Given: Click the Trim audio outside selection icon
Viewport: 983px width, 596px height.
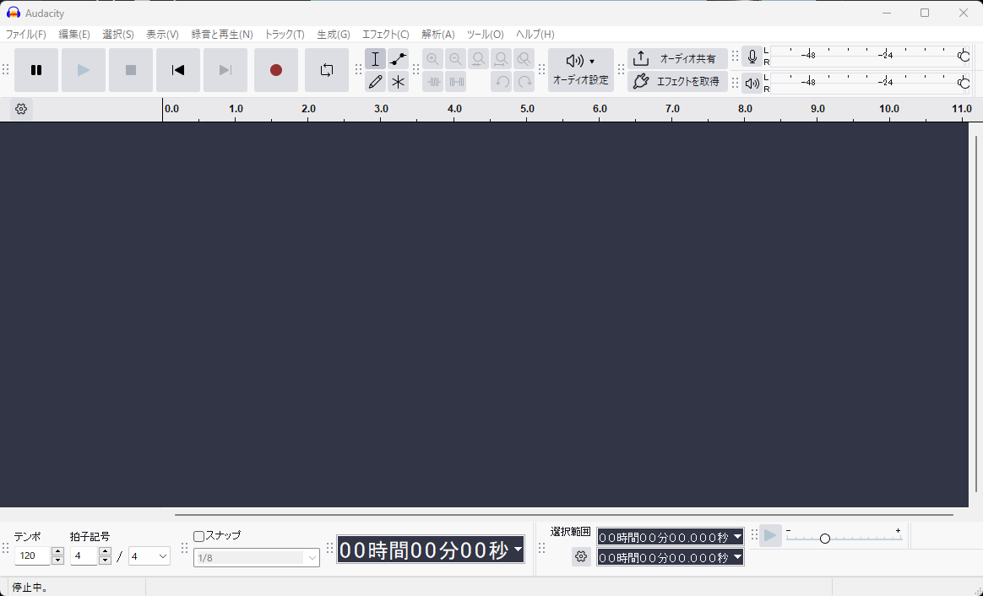Looking at the screenshot, I should pos(432,82).
